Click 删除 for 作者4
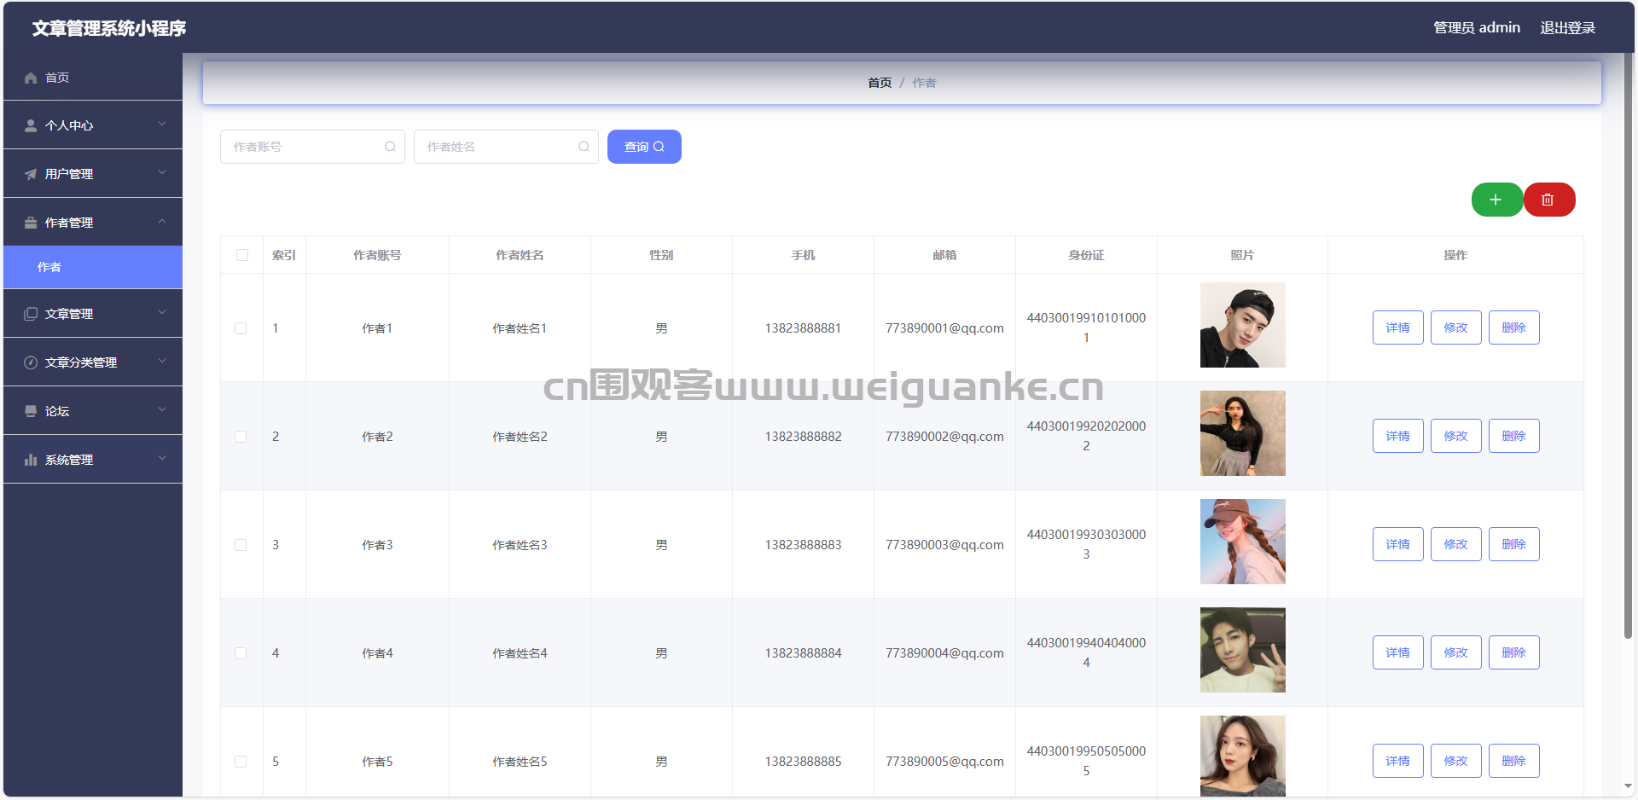This screenshot has height=800, width=1638. point(1513,652)
